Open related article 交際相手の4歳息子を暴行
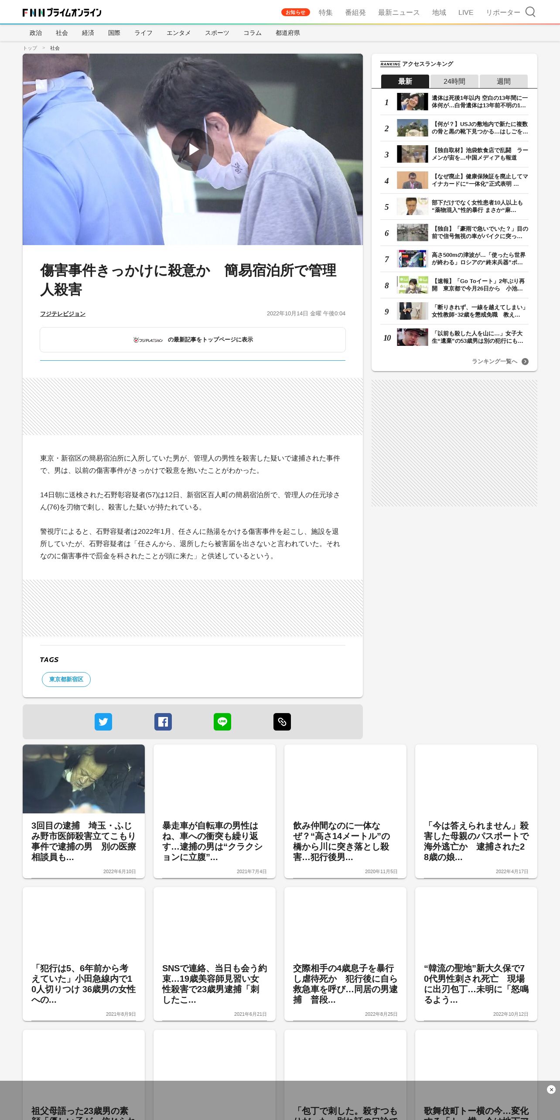 point(345,954)
